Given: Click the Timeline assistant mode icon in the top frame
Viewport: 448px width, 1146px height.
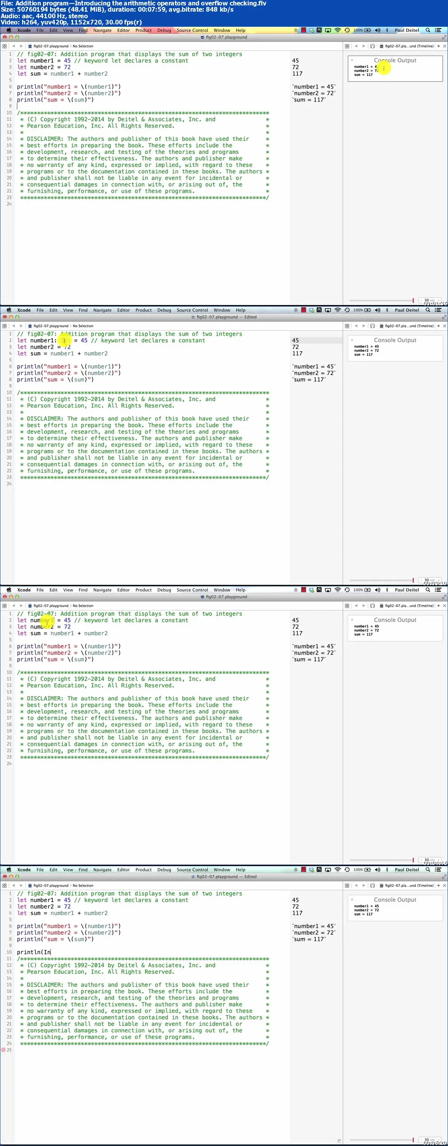Looking at the screenshot, I should (373, 46).
